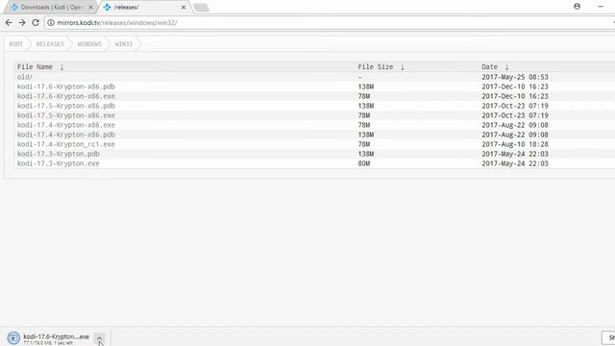Download kodi-17.5-Krypton-x86.exe

point(66,115)
